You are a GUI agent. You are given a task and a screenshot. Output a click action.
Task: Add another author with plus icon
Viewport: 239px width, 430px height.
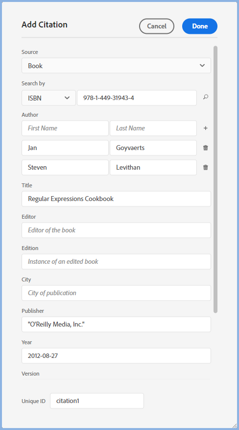point(206,128)
